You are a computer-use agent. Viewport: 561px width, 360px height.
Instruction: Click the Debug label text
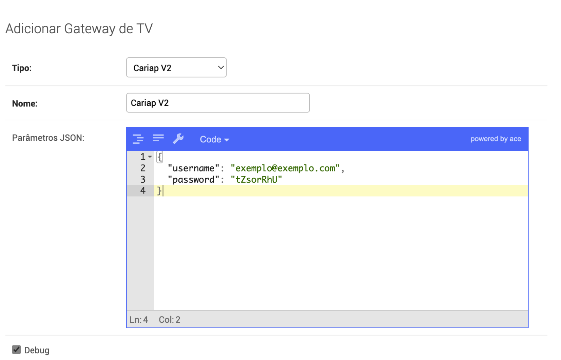click(x=37, y=350)
